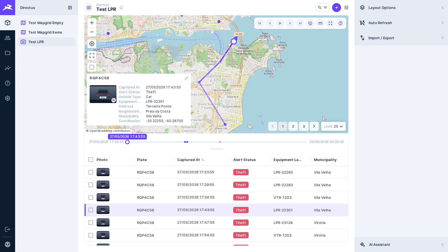Expand Layout Options panel
This screenshot has width=448, height=252.
401,8
